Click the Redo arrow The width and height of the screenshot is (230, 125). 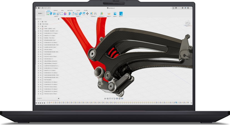[48, 8]
